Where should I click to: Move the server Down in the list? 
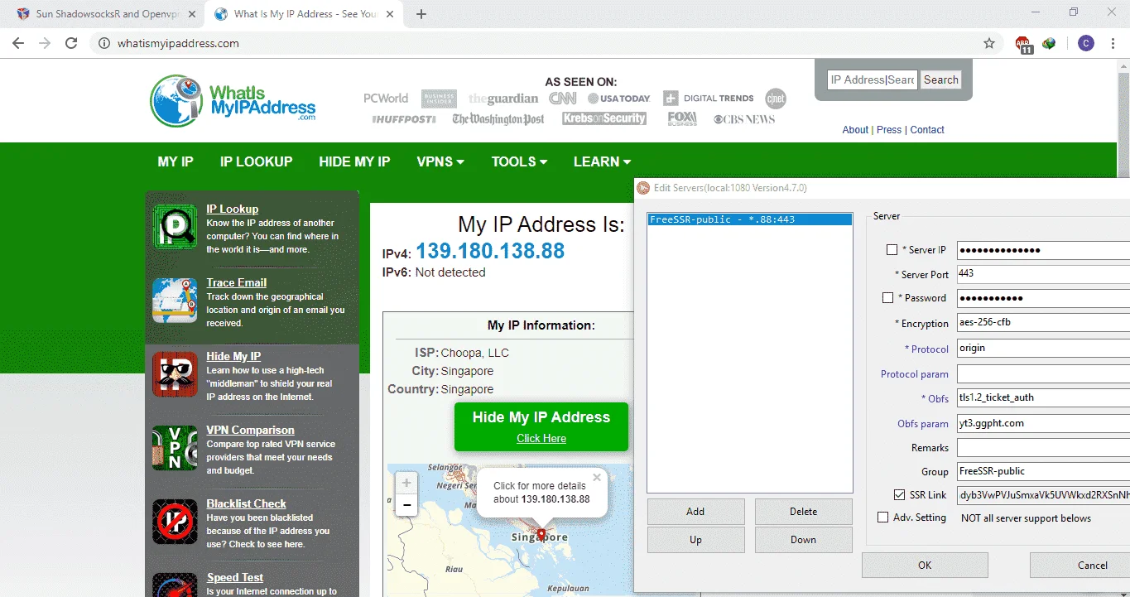803,540
